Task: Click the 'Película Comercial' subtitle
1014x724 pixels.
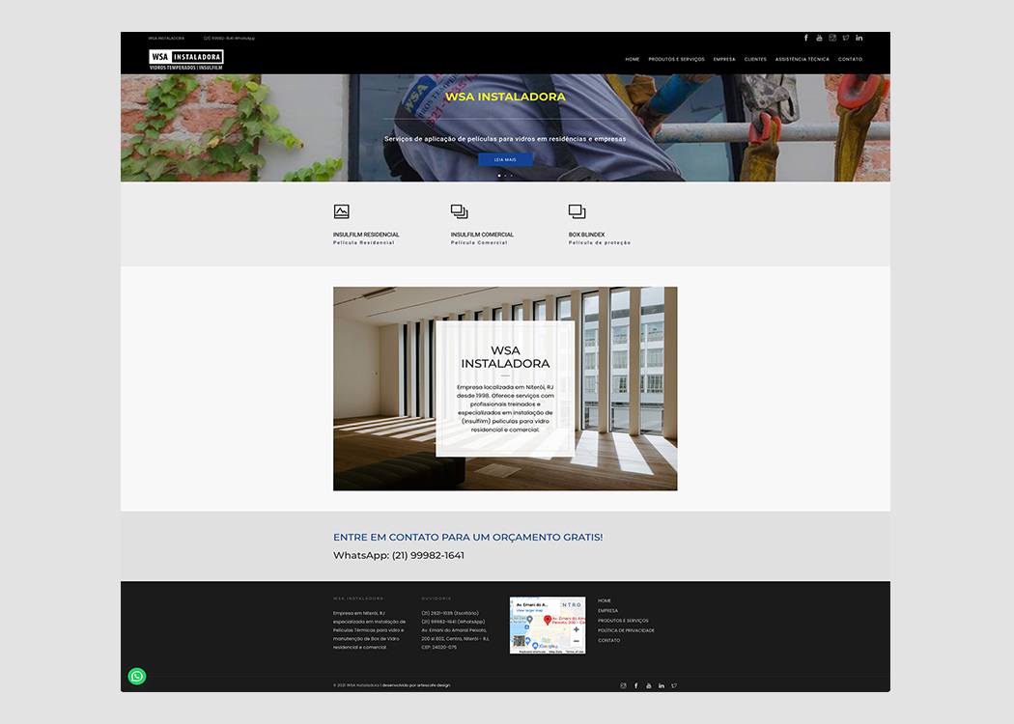Action: (479, 243)
